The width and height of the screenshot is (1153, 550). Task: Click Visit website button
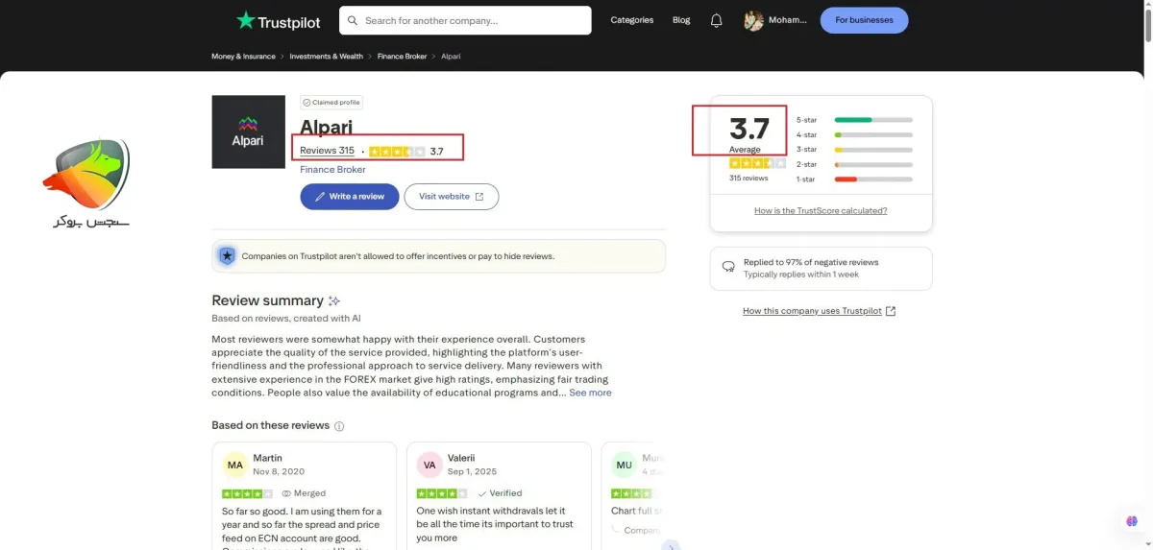tap(452, 197)
